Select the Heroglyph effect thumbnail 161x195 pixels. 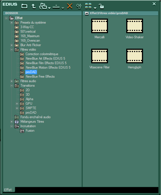[135, 59]
